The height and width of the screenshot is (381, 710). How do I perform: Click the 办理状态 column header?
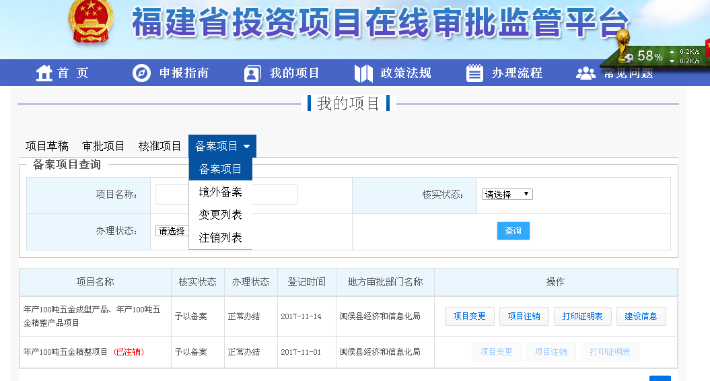tap(251, 282)
